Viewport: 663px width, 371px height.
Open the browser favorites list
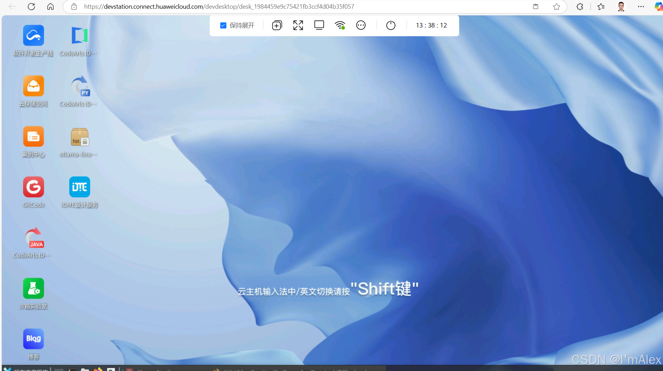601,6
